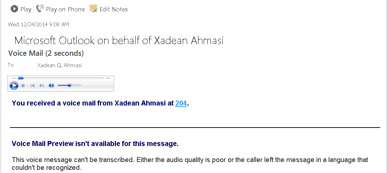Mute audio using the speaker icon
The image size is (388, 173).
click(x=51, y=86)
